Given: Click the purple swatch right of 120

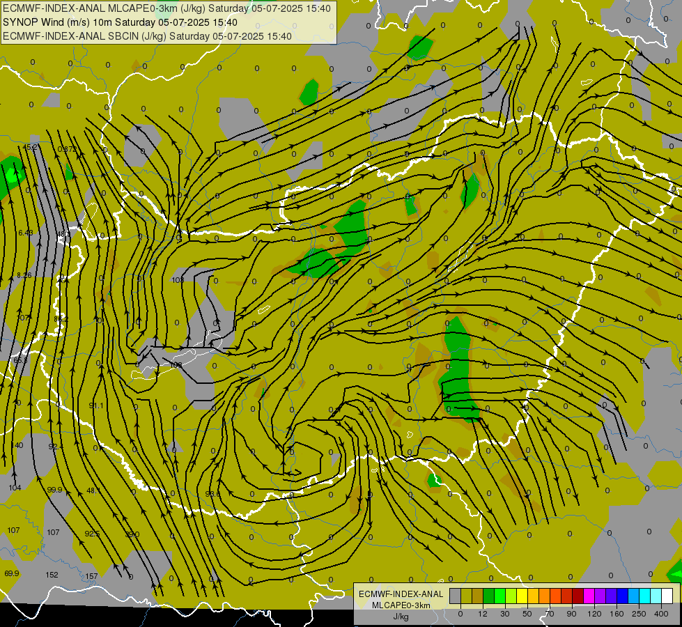Looking at the screenshot, I should (x=600, y=596).
